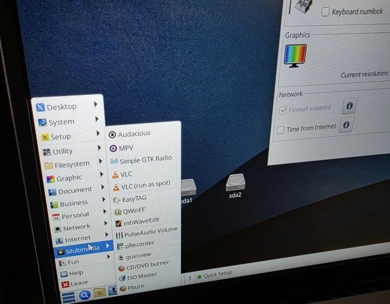The image size is (390, 304).
Task: Open PulseAudio Volume mixer icon
Action: pyautogui.click(x=119, y=235)
